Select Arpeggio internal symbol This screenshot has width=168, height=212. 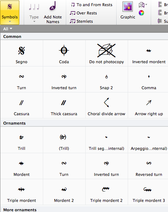point(149,140)
